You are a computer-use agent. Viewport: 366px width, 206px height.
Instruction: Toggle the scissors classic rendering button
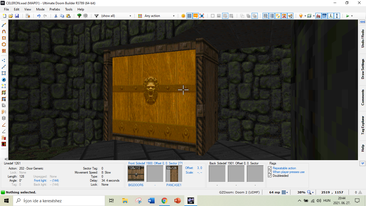click(x=284, y=16)
